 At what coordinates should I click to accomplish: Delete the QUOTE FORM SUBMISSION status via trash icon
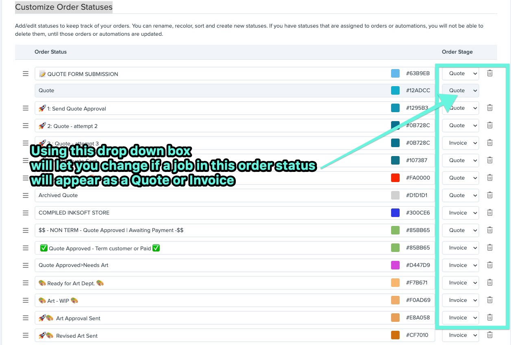coord(490,73)
